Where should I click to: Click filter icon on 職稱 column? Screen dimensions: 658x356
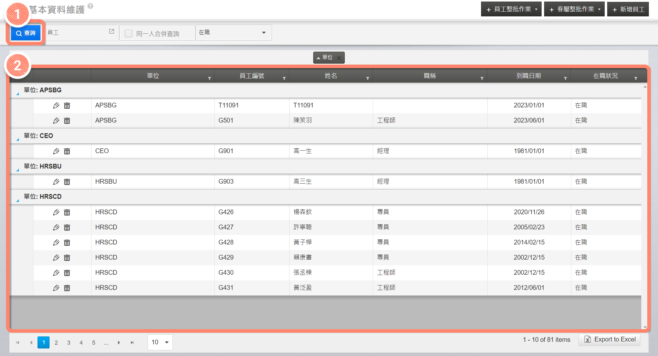click(482, 78)
